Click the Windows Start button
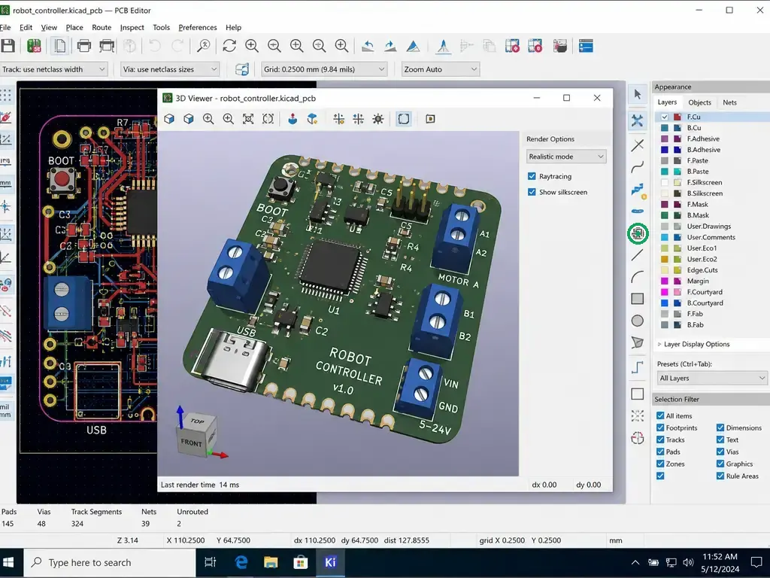 [x=8, y=562]
